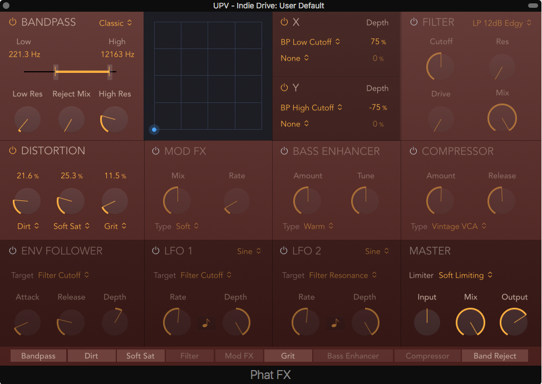The height and width of the screenshot is (384, 542).
Task: Click the 221.3 Hz low frequency value
Action: click(x=24, y=55)
